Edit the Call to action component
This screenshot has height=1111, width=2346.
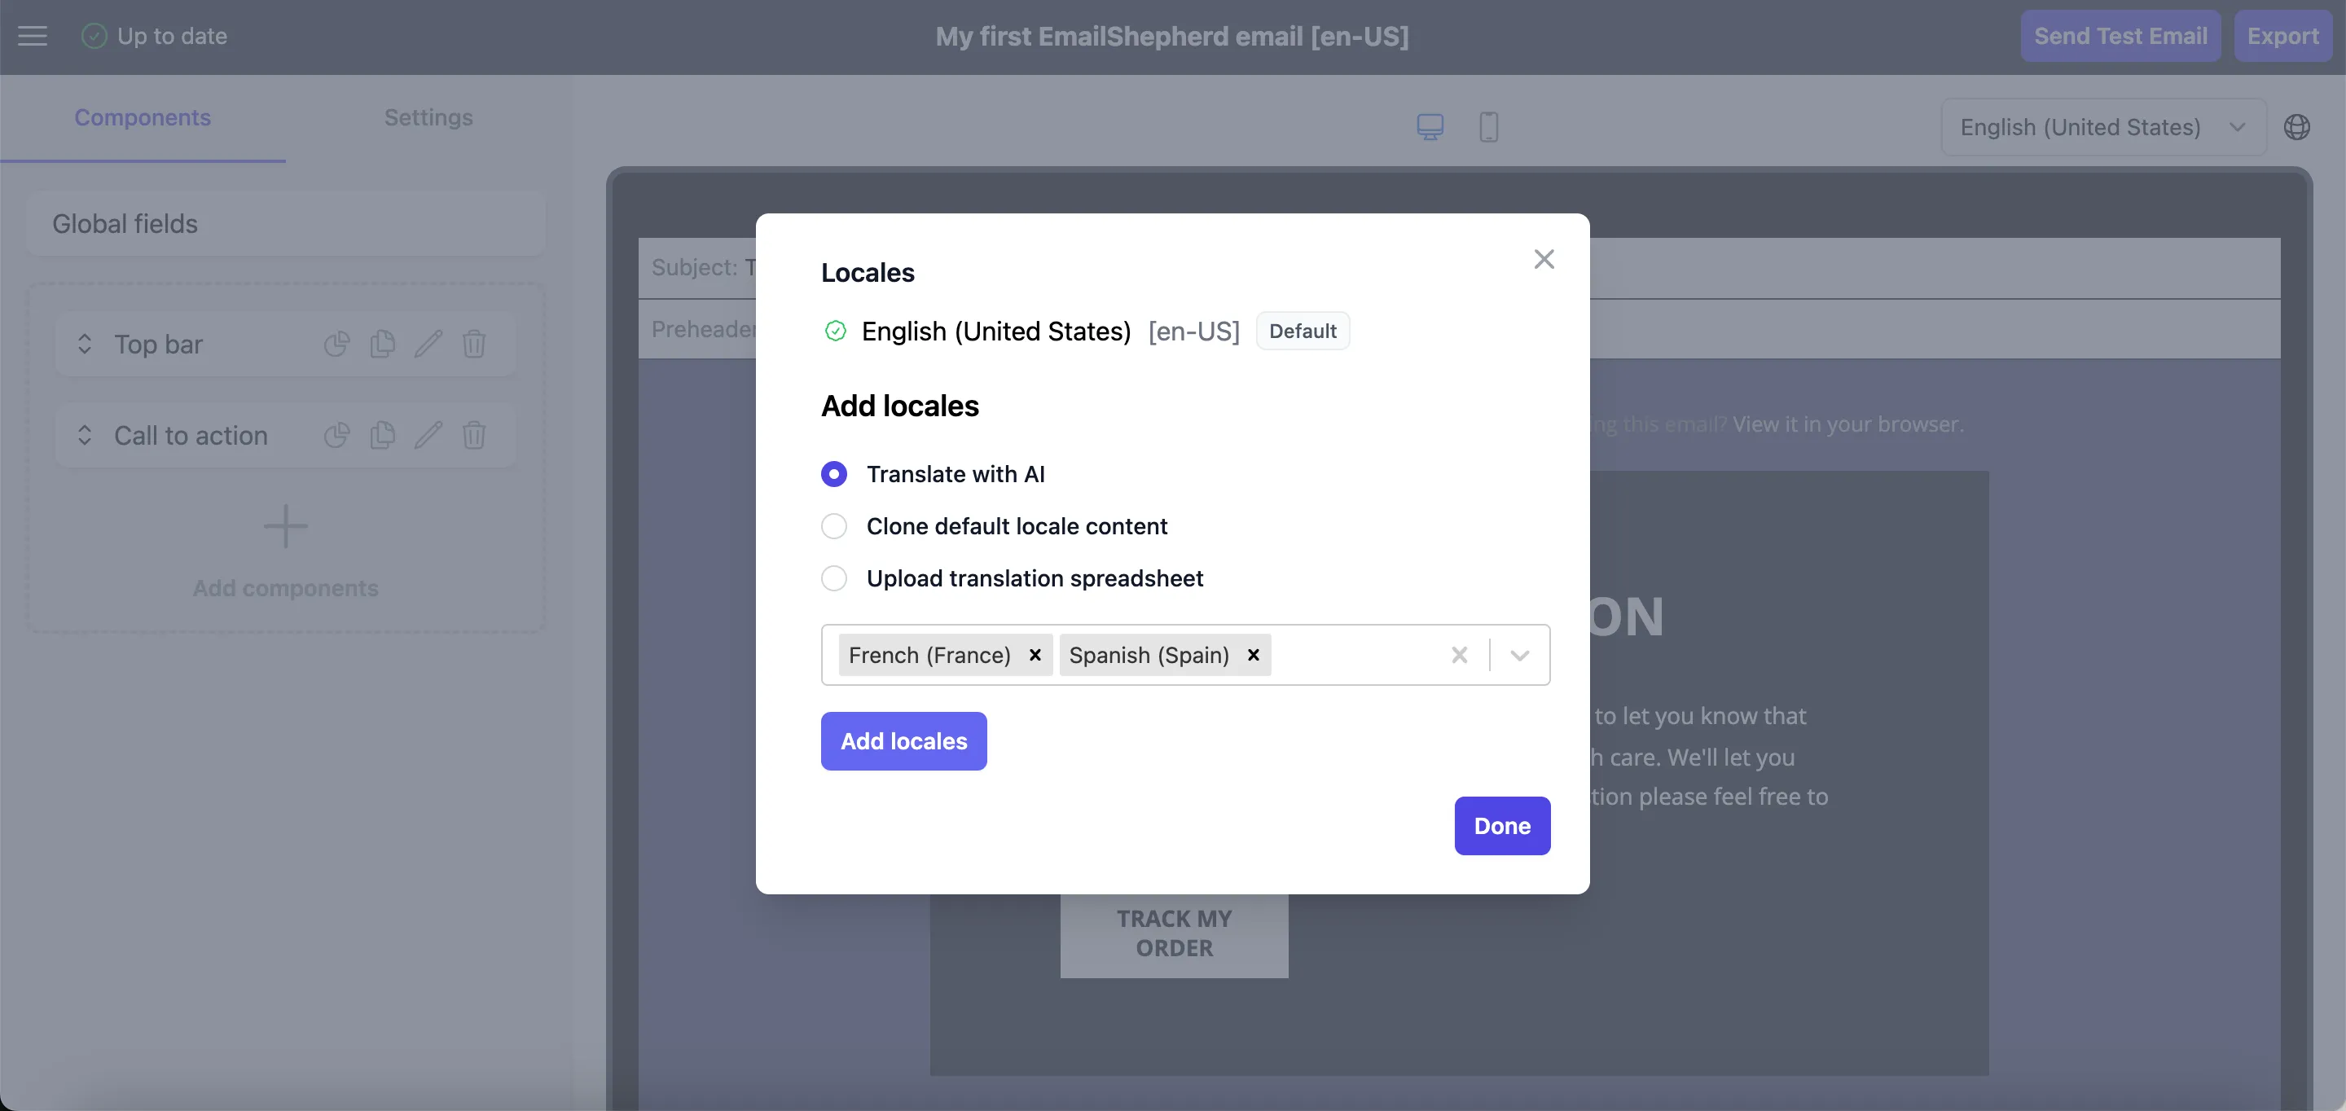428,435
